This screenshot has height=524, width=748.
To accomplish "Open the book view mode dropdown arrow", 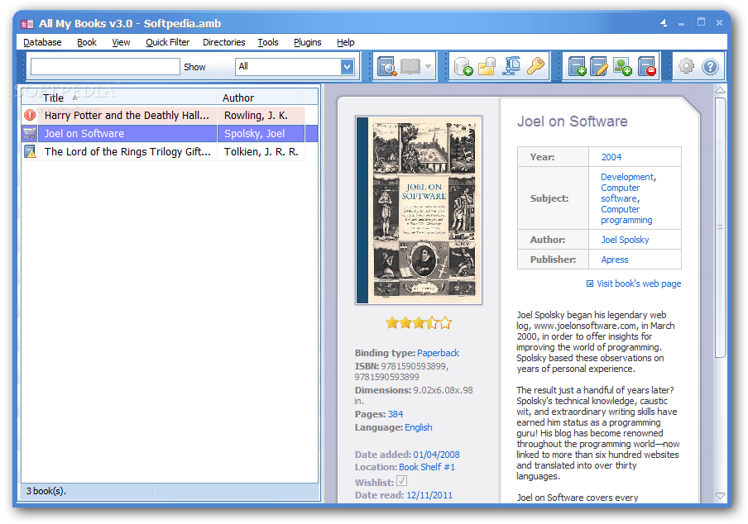I will pos(428,66).
